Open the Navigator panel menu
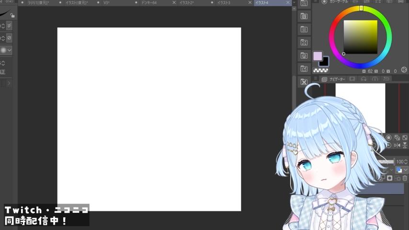The height and width of the screenshot is (230, 409). (x=316, y=79)
